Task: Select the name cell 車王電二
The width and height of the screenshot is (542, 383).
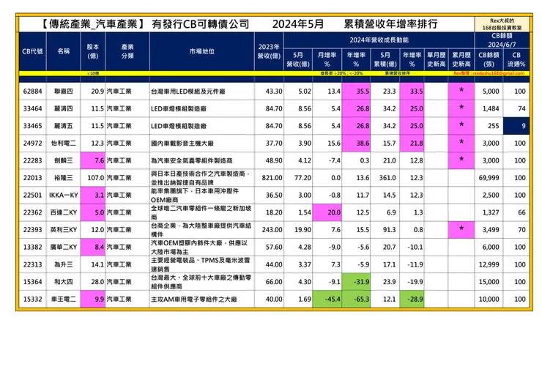Action: pos(63,299)
